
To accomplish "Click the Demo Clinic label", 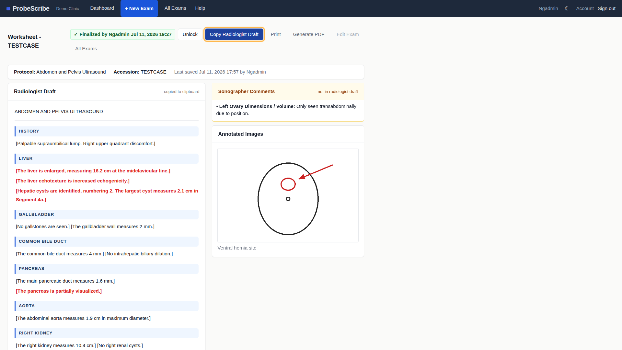I will pos(67,9).
